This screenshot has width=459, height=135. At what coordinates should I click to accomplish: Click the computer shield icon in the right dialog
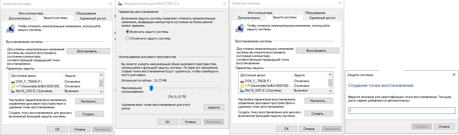coord(240,28)
